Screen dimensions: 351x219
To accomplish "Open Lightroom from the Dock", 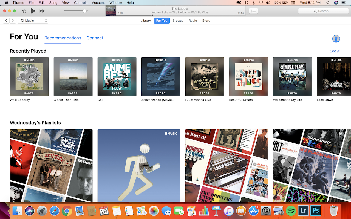I will pyautogui.click(x=303, y=211).
